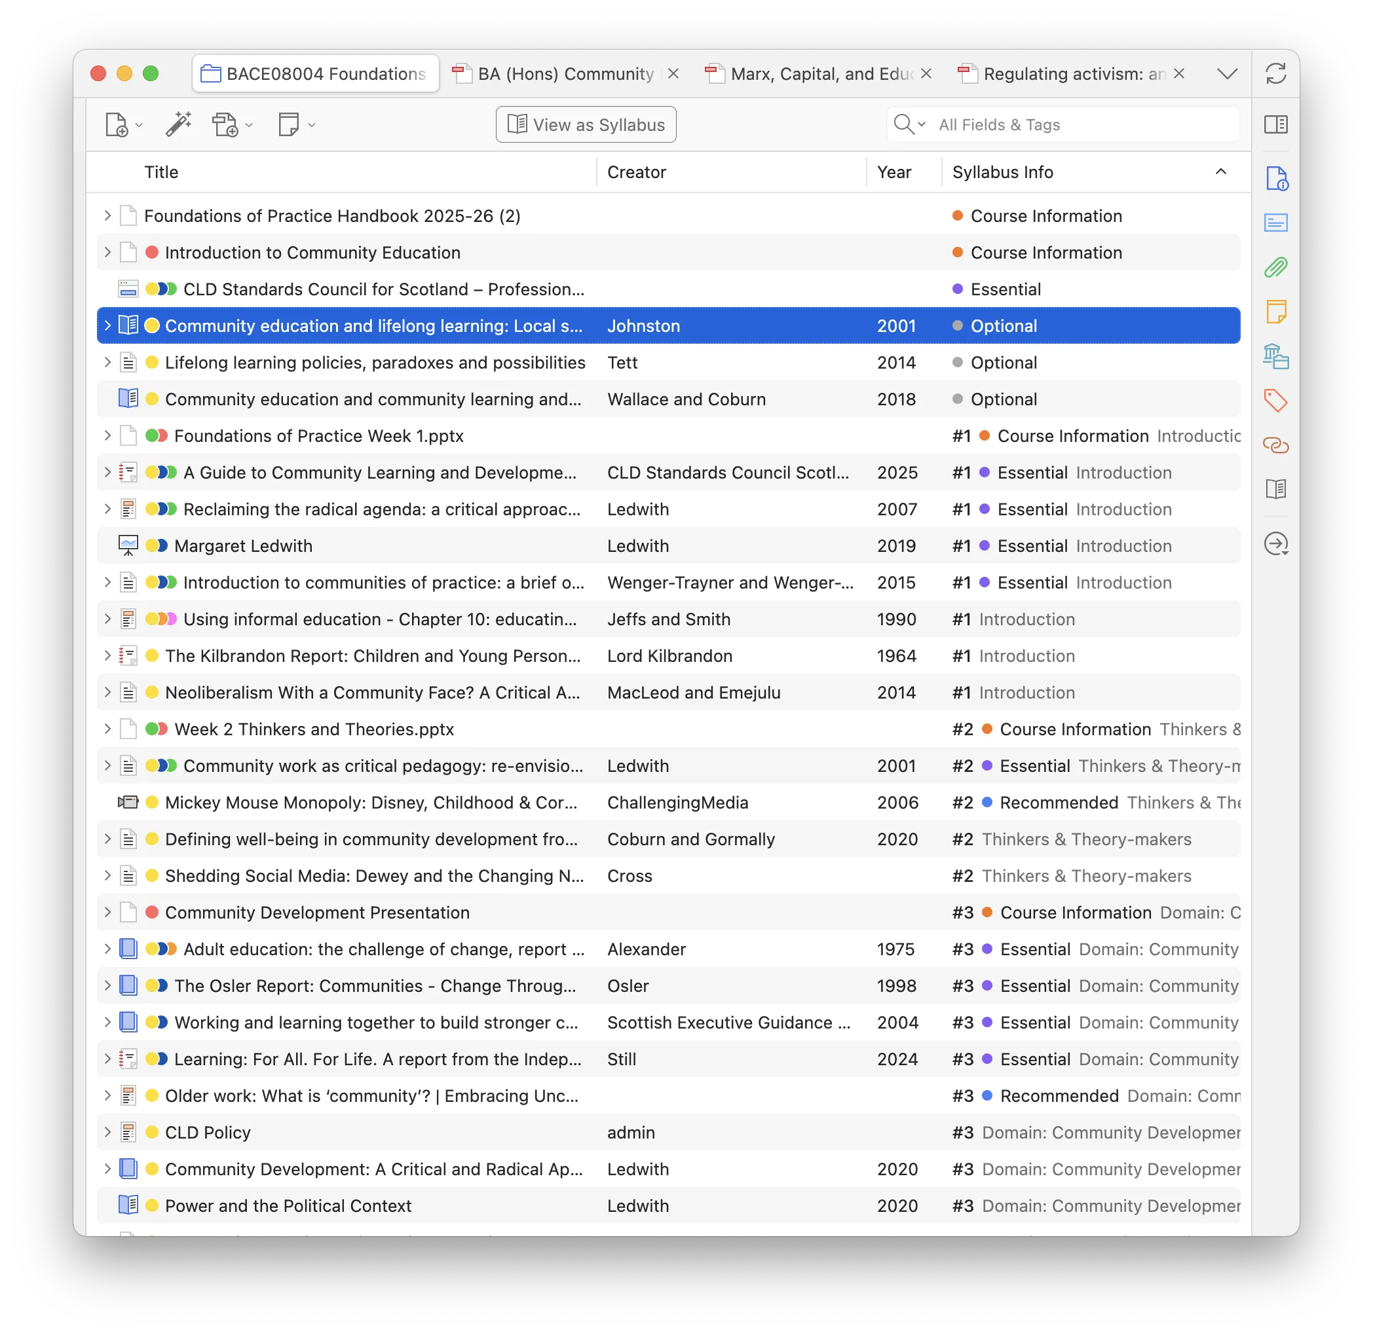Click the folder icon on BACE08004 tab
The width and height of the screenshot is (1373, 1333).
coord(211,73)
